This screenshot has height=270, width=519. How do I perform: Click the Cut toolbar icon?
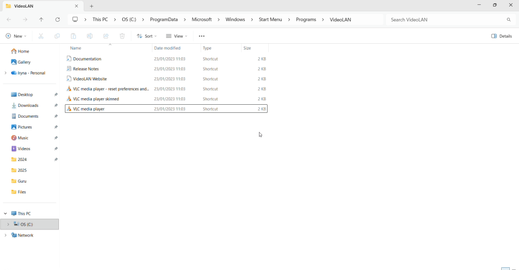(x=41, y=36)
